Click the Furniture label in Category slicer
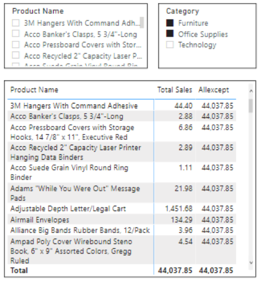Screen dimensions: 261x283 (193, 23)
